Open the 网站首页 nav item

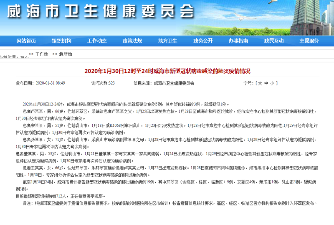point(26,41)
